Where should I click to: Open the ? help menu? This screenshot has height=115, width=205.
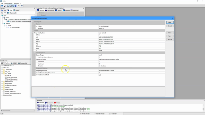point(20,4)
